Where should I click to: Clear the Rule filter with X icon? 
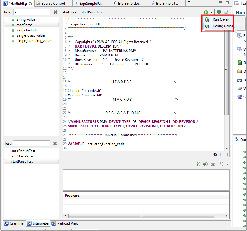[55, 12]
